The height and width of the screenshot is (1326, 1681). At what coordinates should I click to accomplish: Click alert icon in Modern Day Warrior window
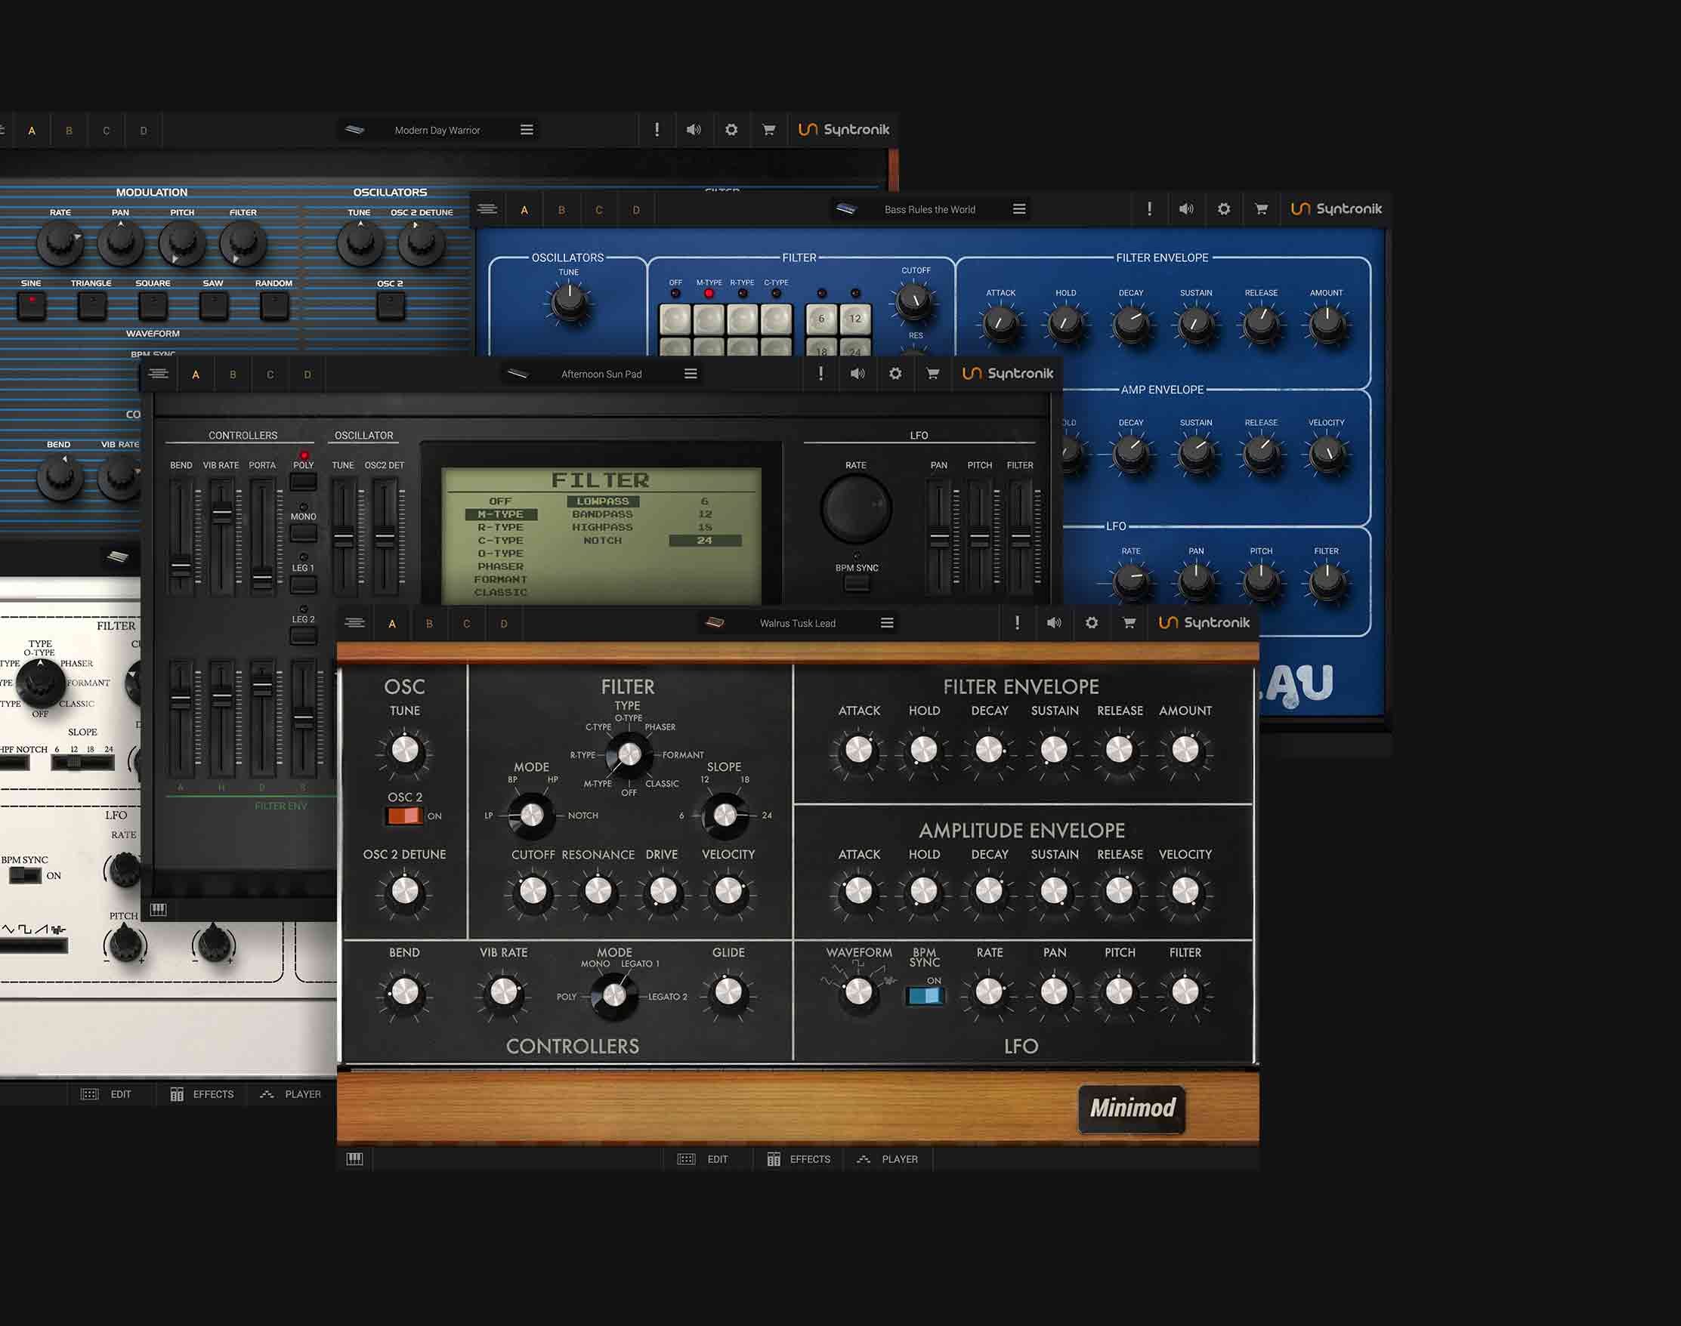[x=657, y=130]
